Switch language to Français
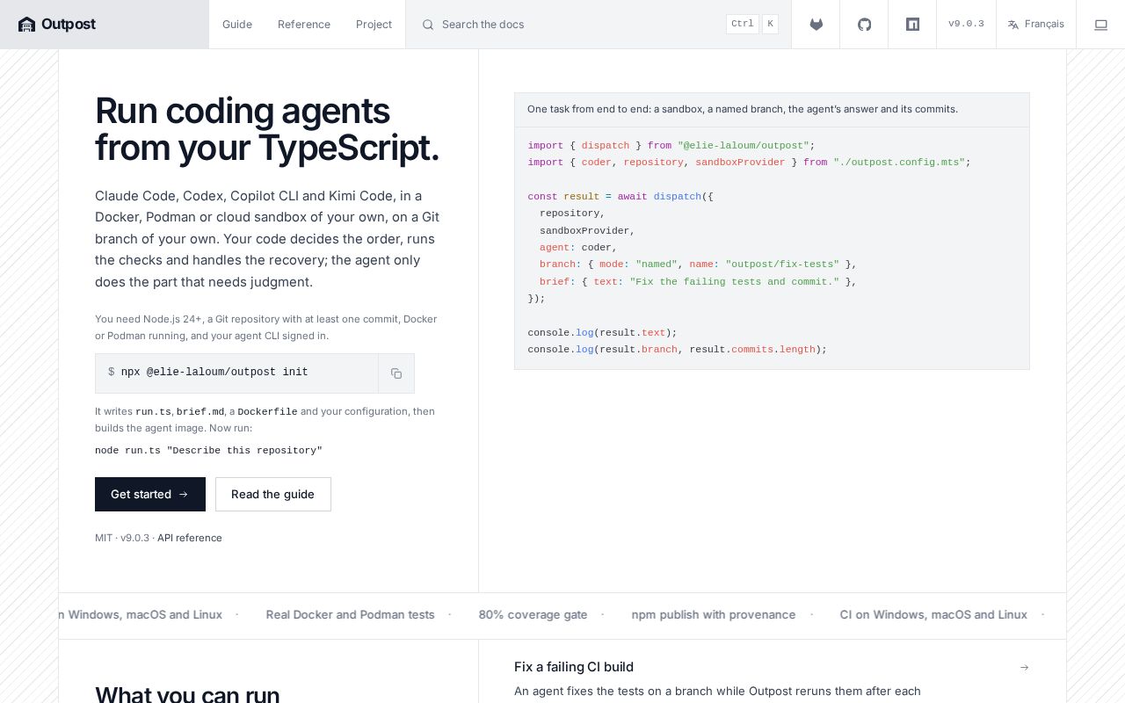Screen dimensions: 1125x703 (x=1035, y=25)
